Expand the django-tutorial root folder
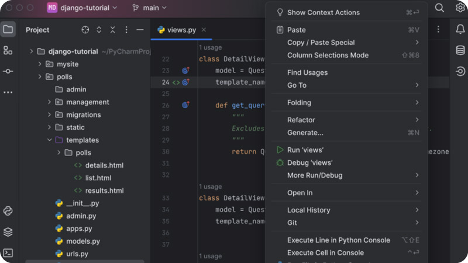The width and height of the screenshot is (468, 263). (x=32, y=51)
